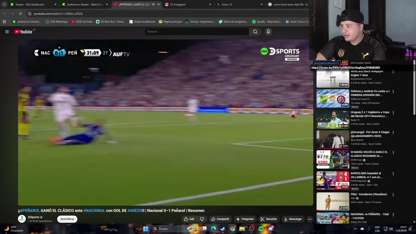Open Alert Box / Strea... bookmark

pos(110,22)
